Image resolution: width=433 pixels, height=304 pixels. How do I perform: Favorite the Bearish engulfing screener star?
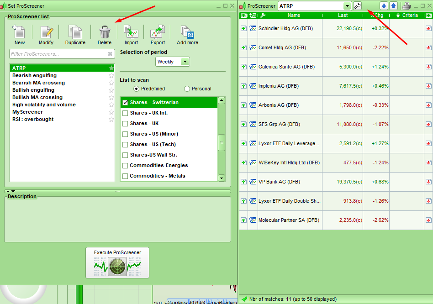pyautogui.click(x=111, y=75)
